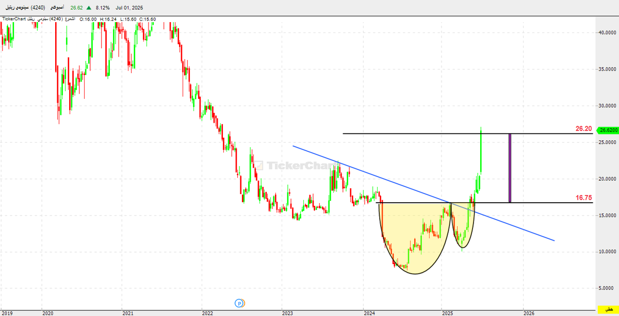Click the 2019 label on time axis
Screen dimensions: 619x316
(x=8, y=312)
